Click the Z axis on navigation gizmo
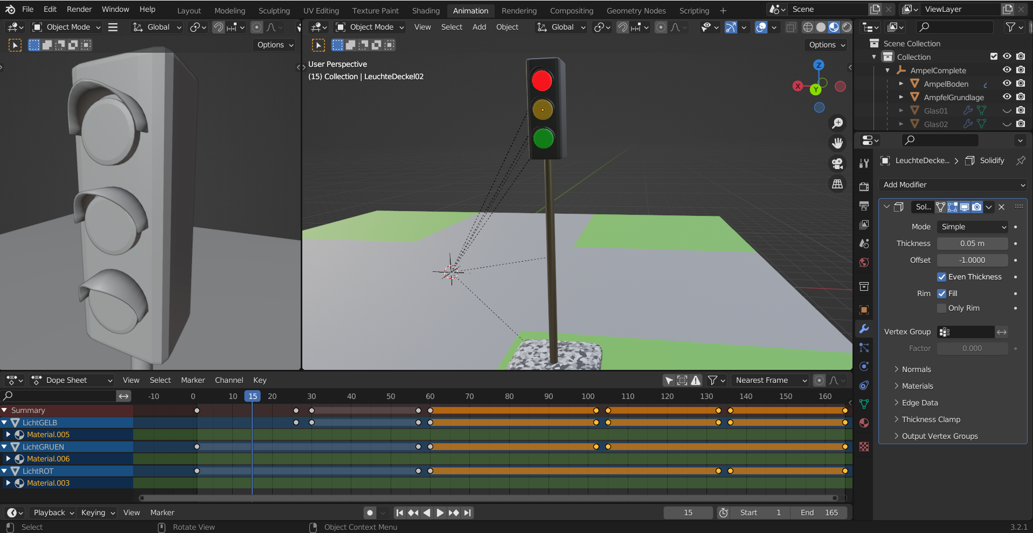This screenshot has width=1033, height=533. [x=819, y=65]
